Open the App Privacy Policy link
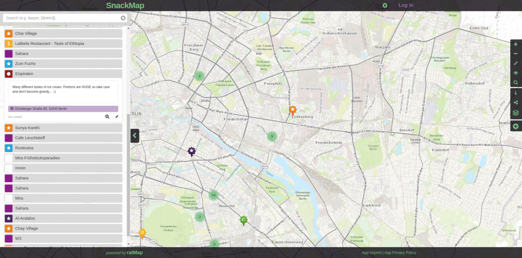The width and height of the screenshot is (522, 258). [400, 252]
